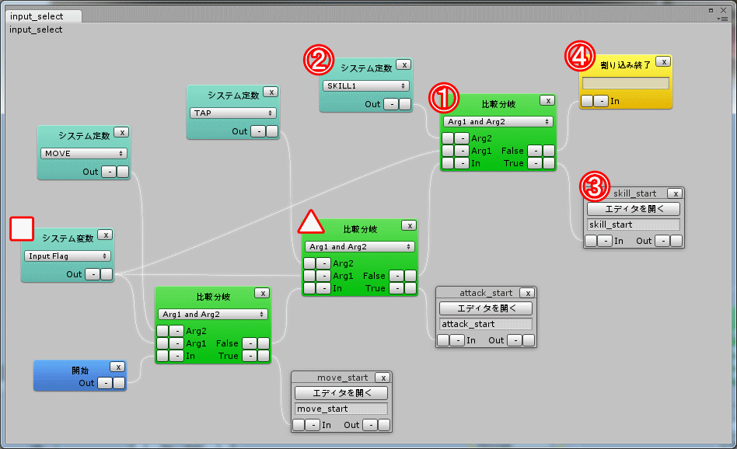Click the Out port of attack_start node
This screenshot has width=737, height=449.
click(529, 340)
